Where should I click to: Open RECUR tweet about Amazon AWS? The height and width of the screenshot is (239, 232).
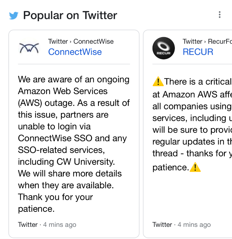[x=192, y=124]
